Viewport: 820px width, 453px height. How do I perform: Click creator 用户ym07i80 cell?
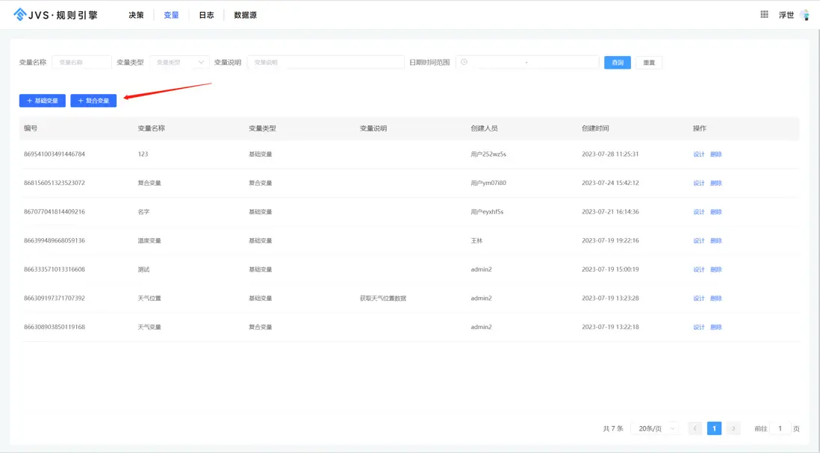488,183
